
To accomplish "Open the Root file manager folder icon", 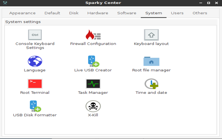I will [151, 61].
